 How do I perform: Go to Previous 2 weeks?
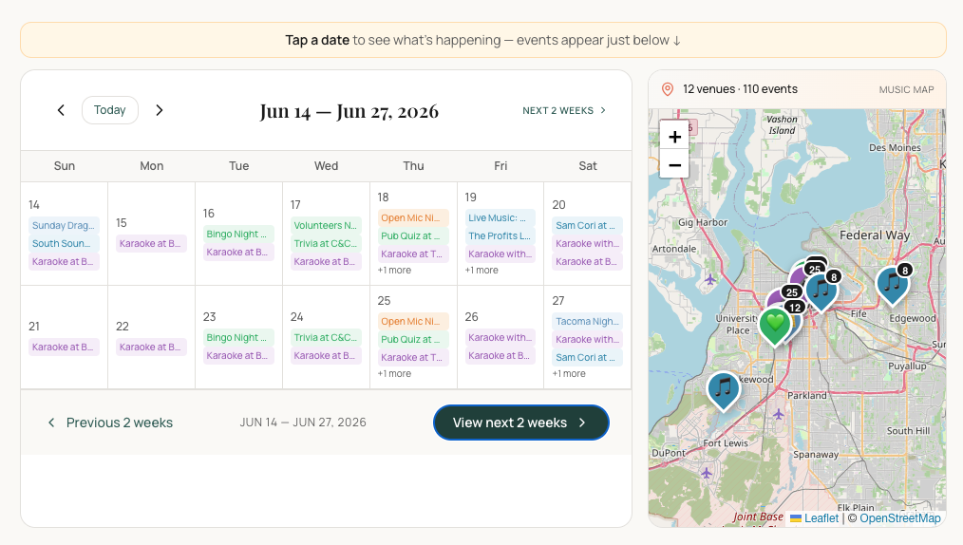(110, 423)
